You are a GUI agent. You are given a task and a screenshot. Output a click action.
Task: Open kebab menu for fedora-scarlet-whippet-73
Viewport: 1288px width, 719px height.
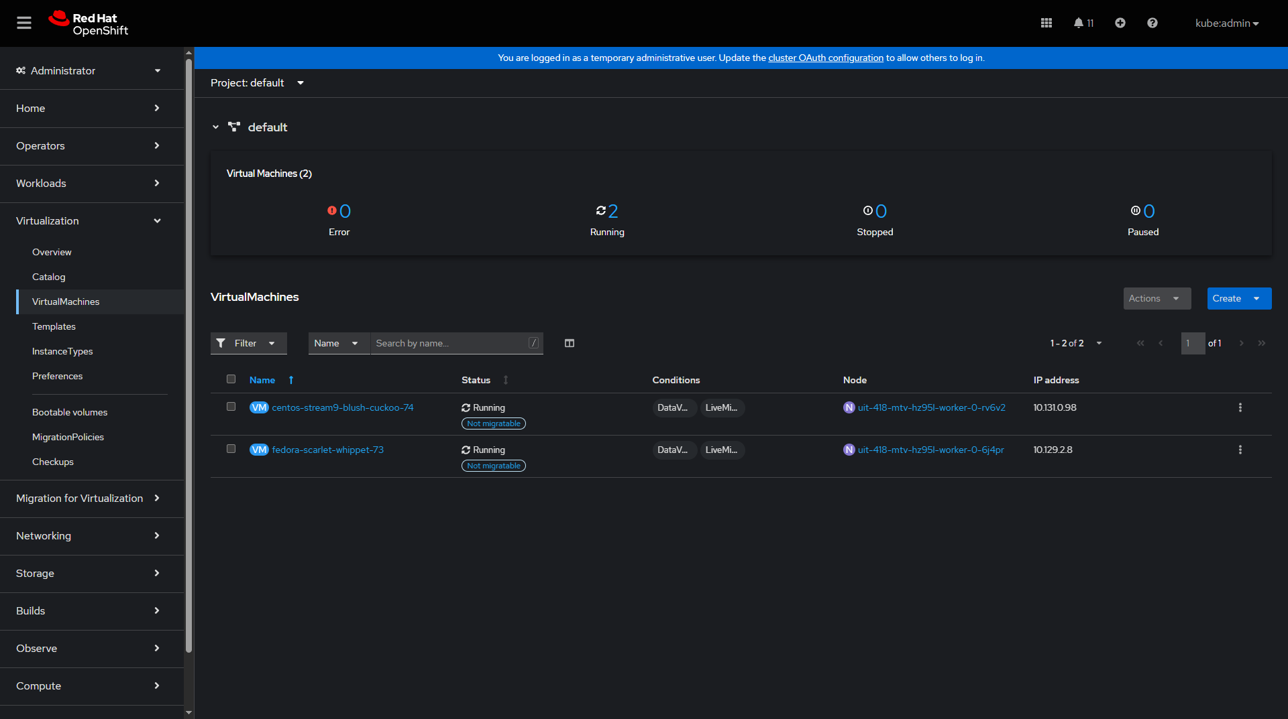point(1240,450)
